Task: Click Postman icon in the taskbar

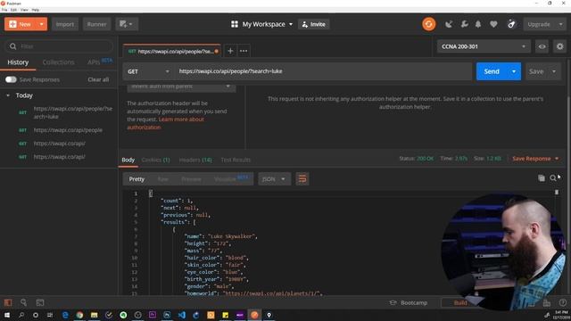Action: click(254, 315)
